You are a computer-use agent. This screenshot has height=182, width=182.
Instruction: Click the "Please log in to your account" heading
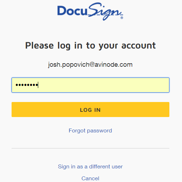(90, 46)
